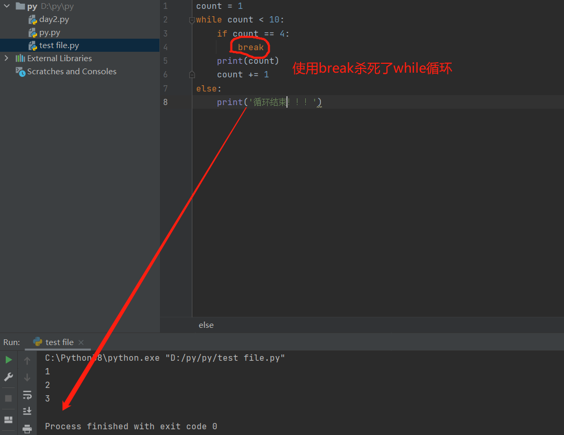Fold the while loop code block
Image resolution: width=564 pixels, height=435 pixels.
click(192, 20)
